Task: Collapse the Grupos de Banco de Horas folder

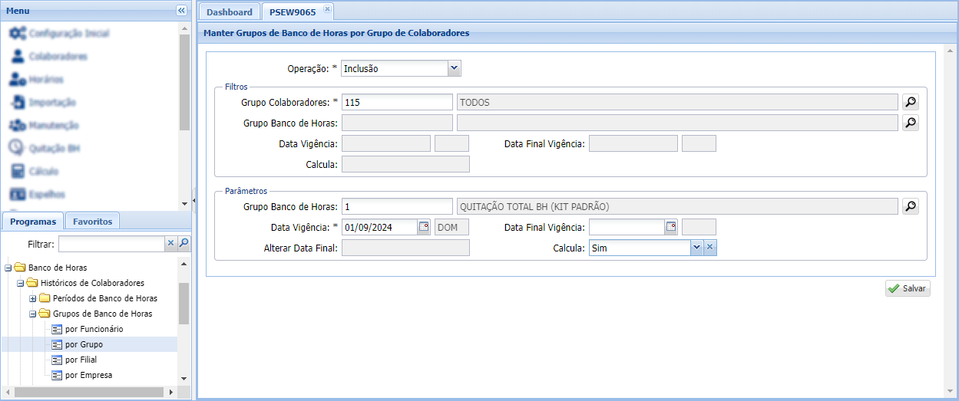Action: tap(33, 314)
